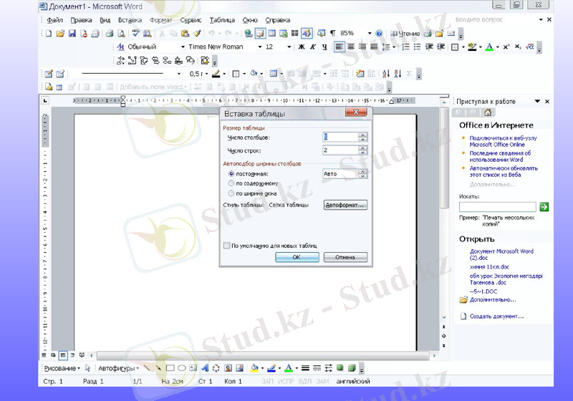
Task: Click the green search arrow button
Action: pos(544,206)
